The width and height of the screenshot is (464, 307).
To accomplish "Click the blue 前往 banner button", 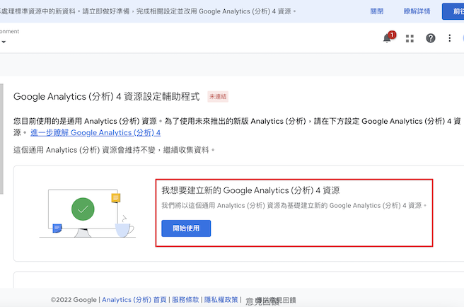I will 453,11.
